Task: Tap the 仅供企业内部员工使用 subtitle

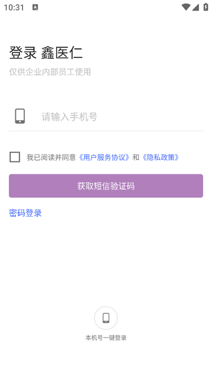Action: pos(50,72)
